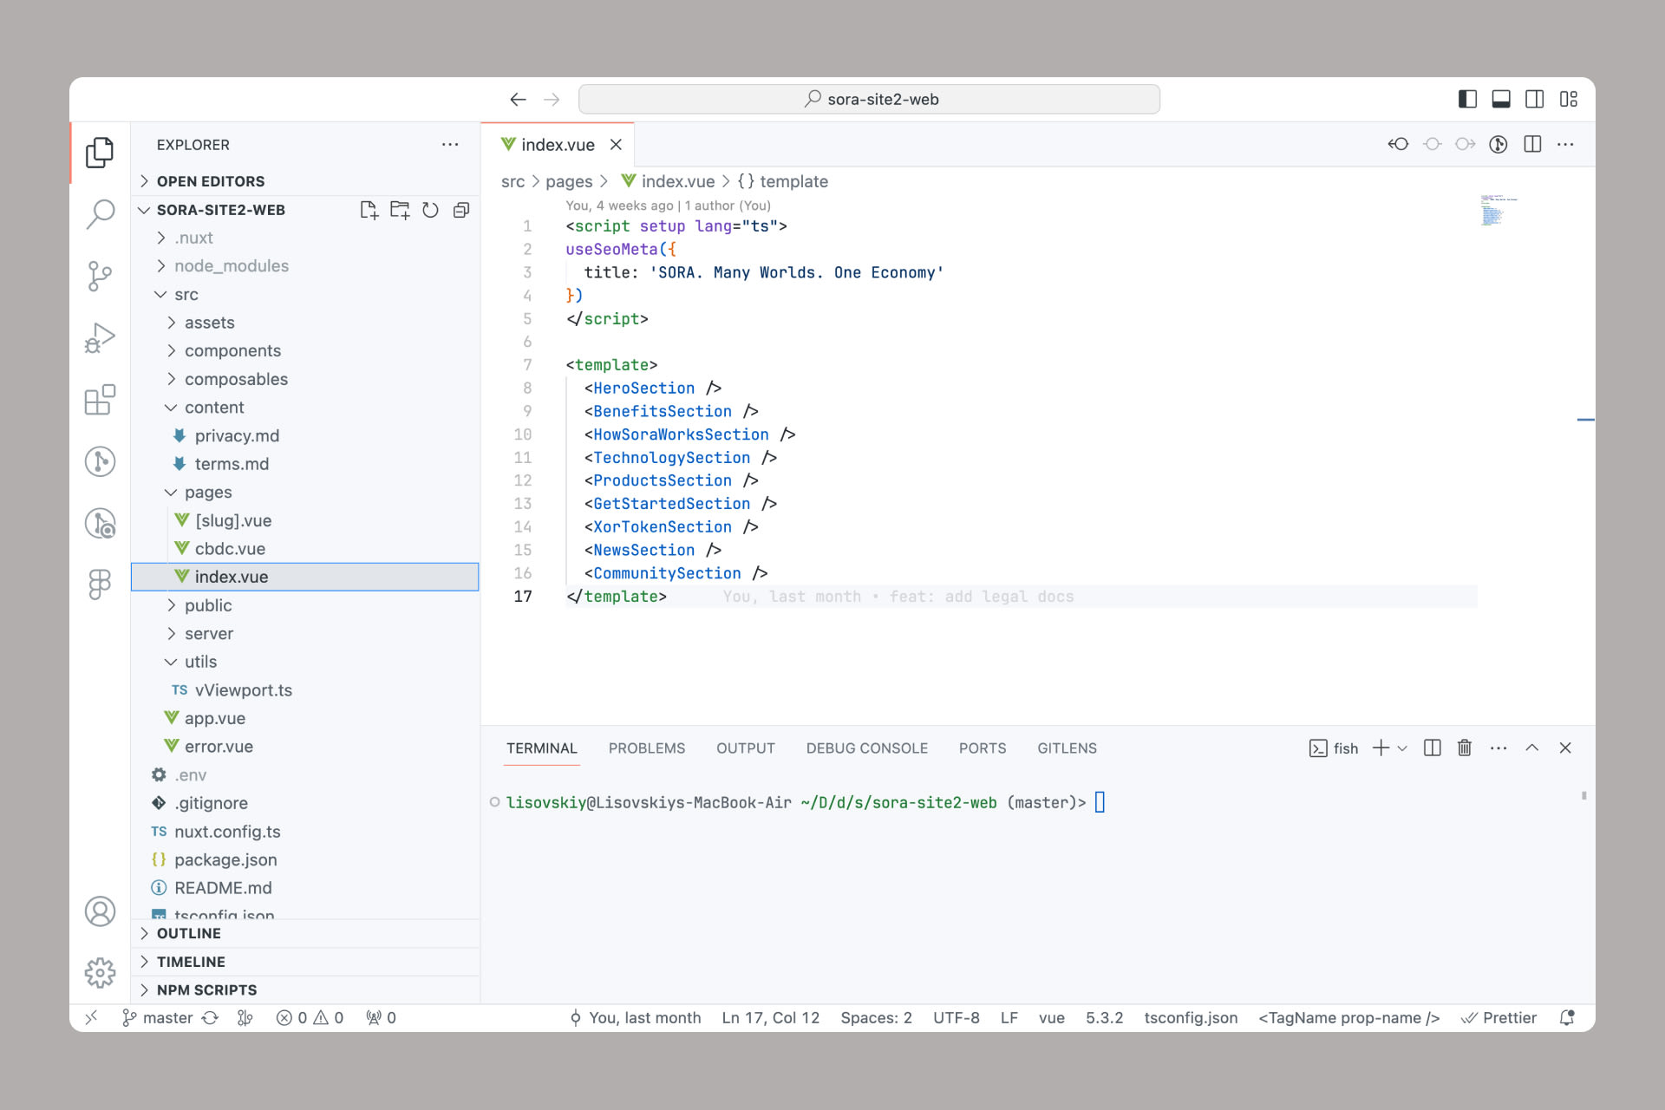1665x1110 pixels.
Task: Click the code minimap preview
Action: [1498, 211]
